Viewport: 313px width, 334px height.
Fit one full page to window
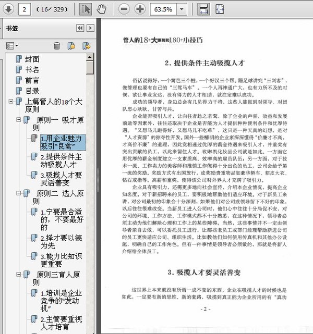220,9
